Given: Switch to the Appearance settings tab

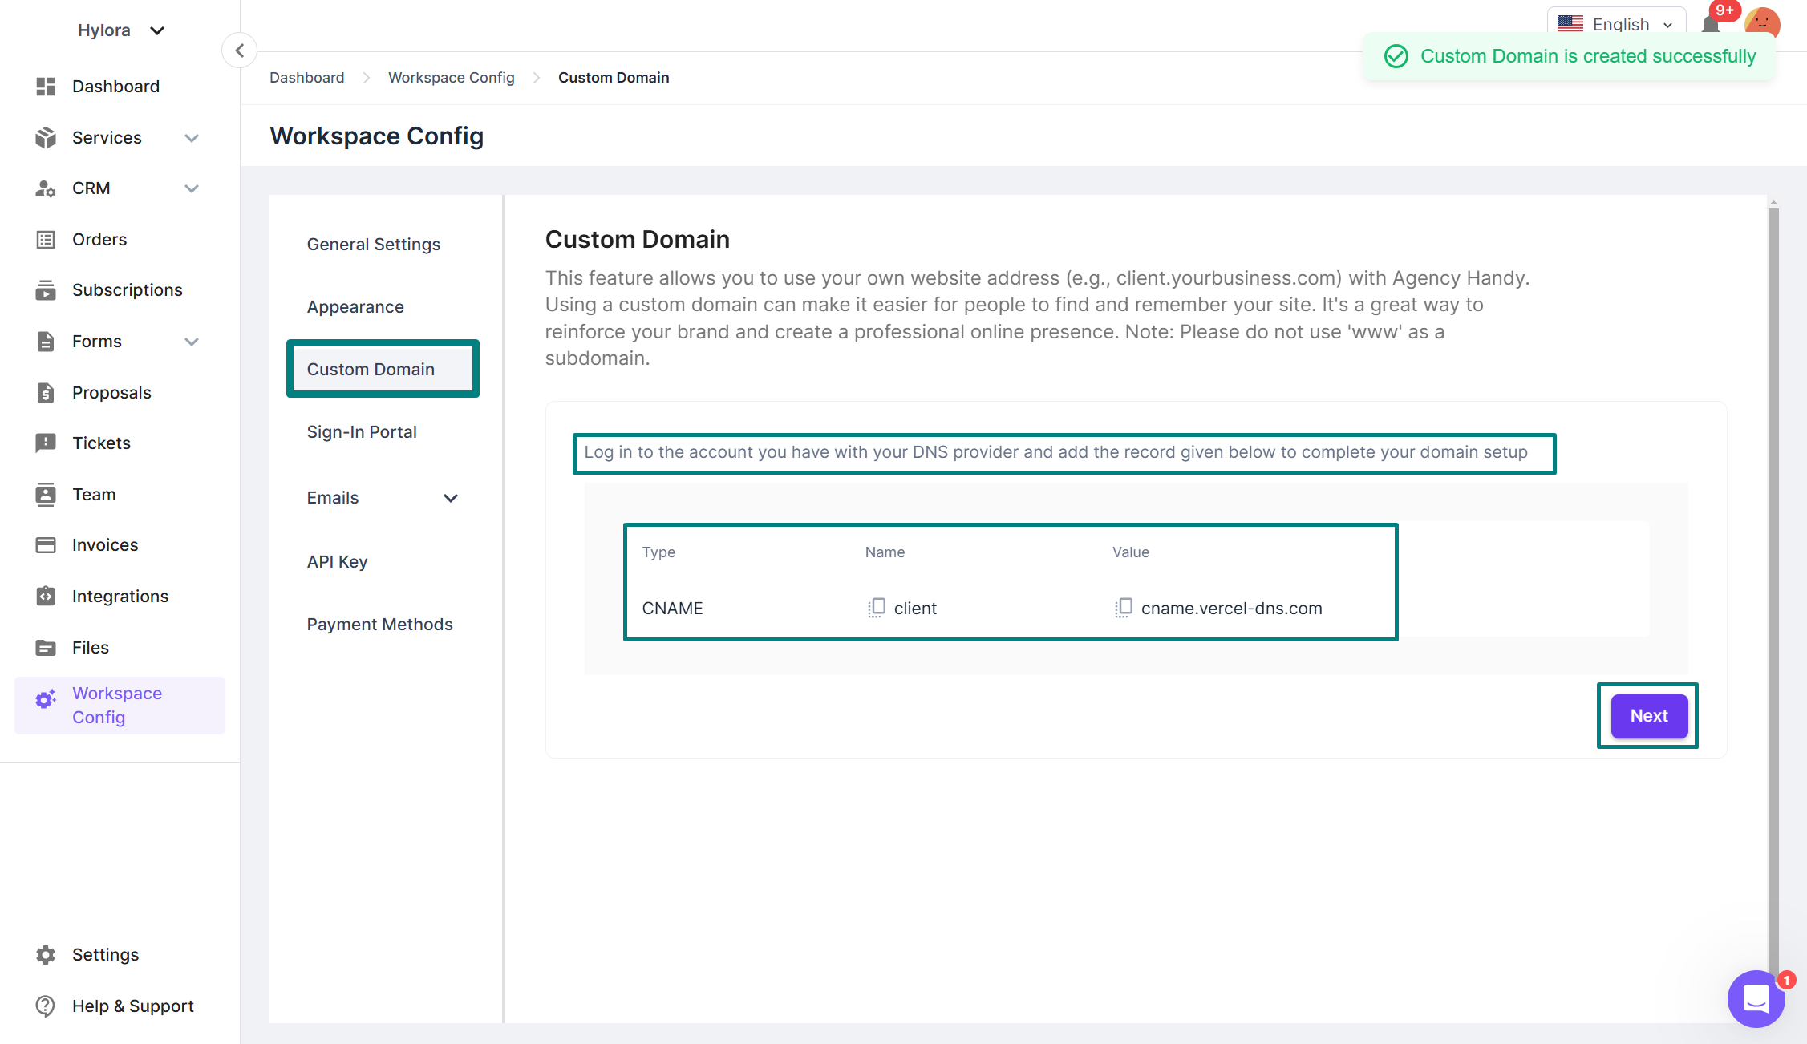Looking at the screenshot, I should click(x=355, y=307).
